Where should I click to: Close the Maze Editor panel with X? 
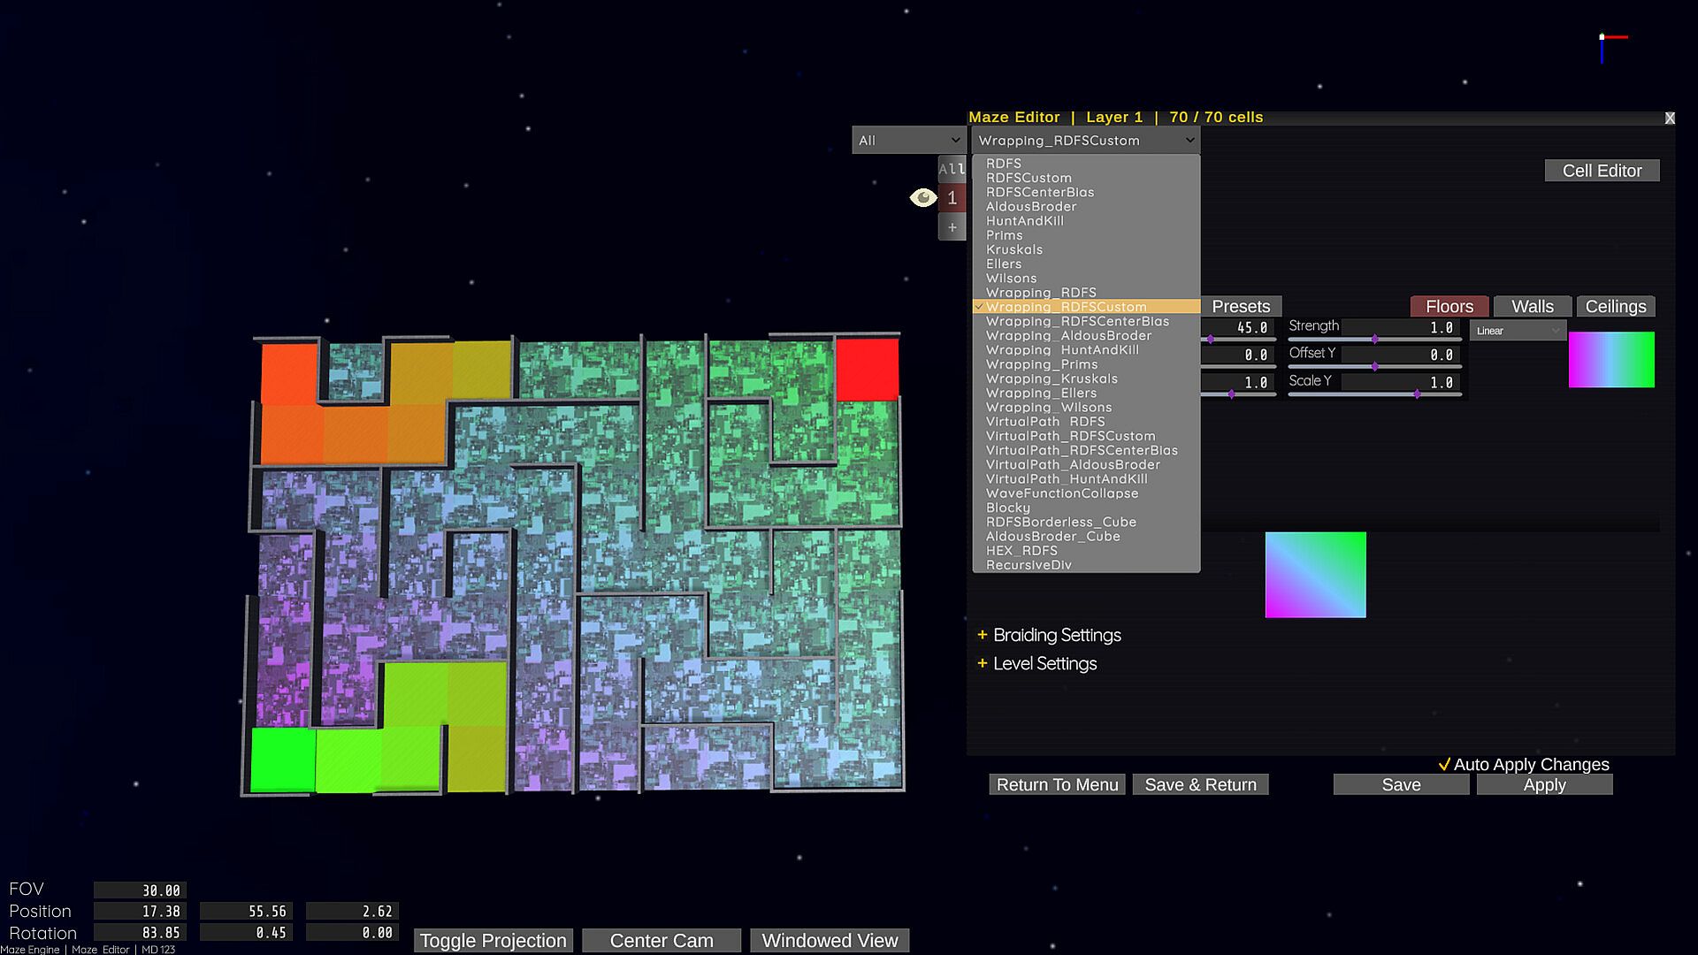1669,118
